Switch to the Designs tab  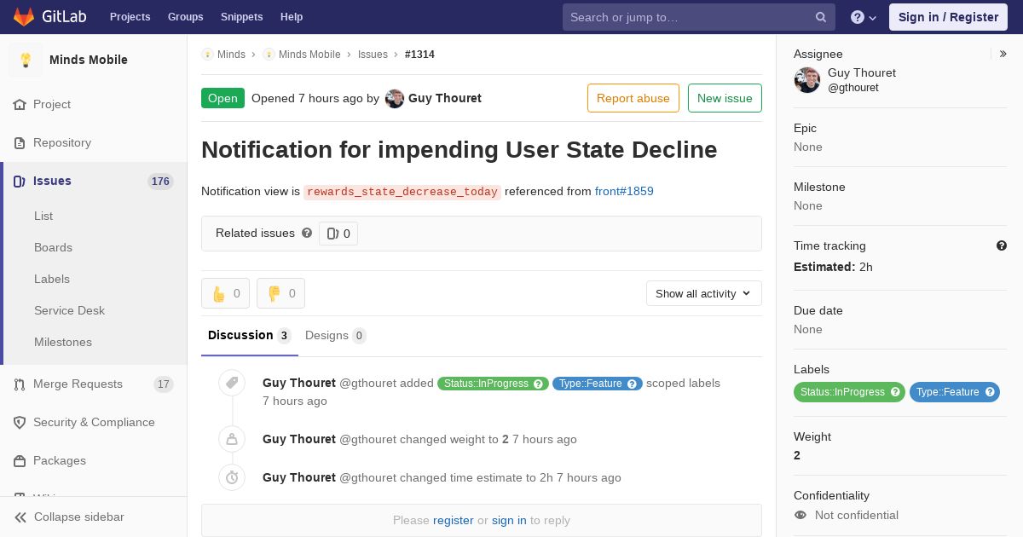tap(336, 335)
